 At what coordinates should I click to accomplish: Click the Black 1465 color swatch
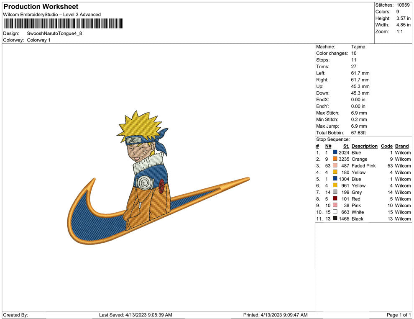coord(335,218)
